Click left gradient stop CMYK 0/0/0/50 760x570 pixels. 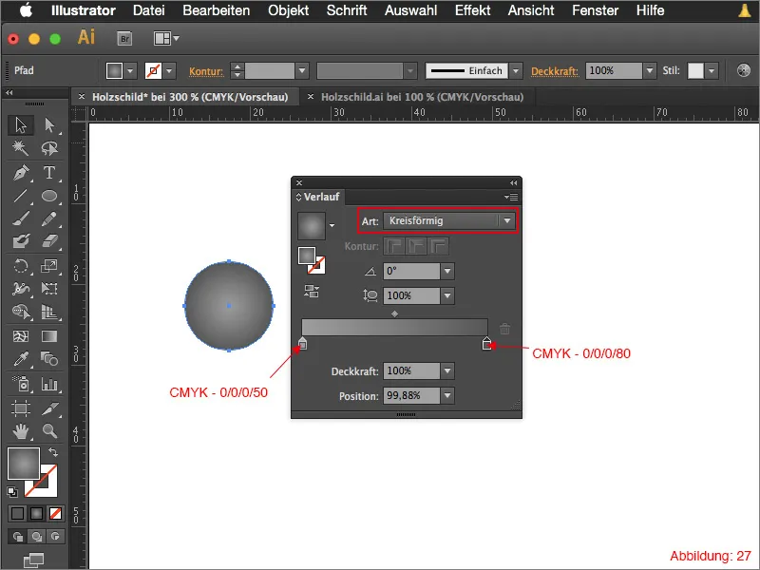(302, 343)
